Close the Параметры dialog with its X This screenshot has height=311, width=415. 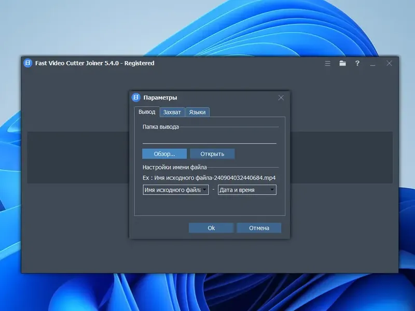coord(281,97)
